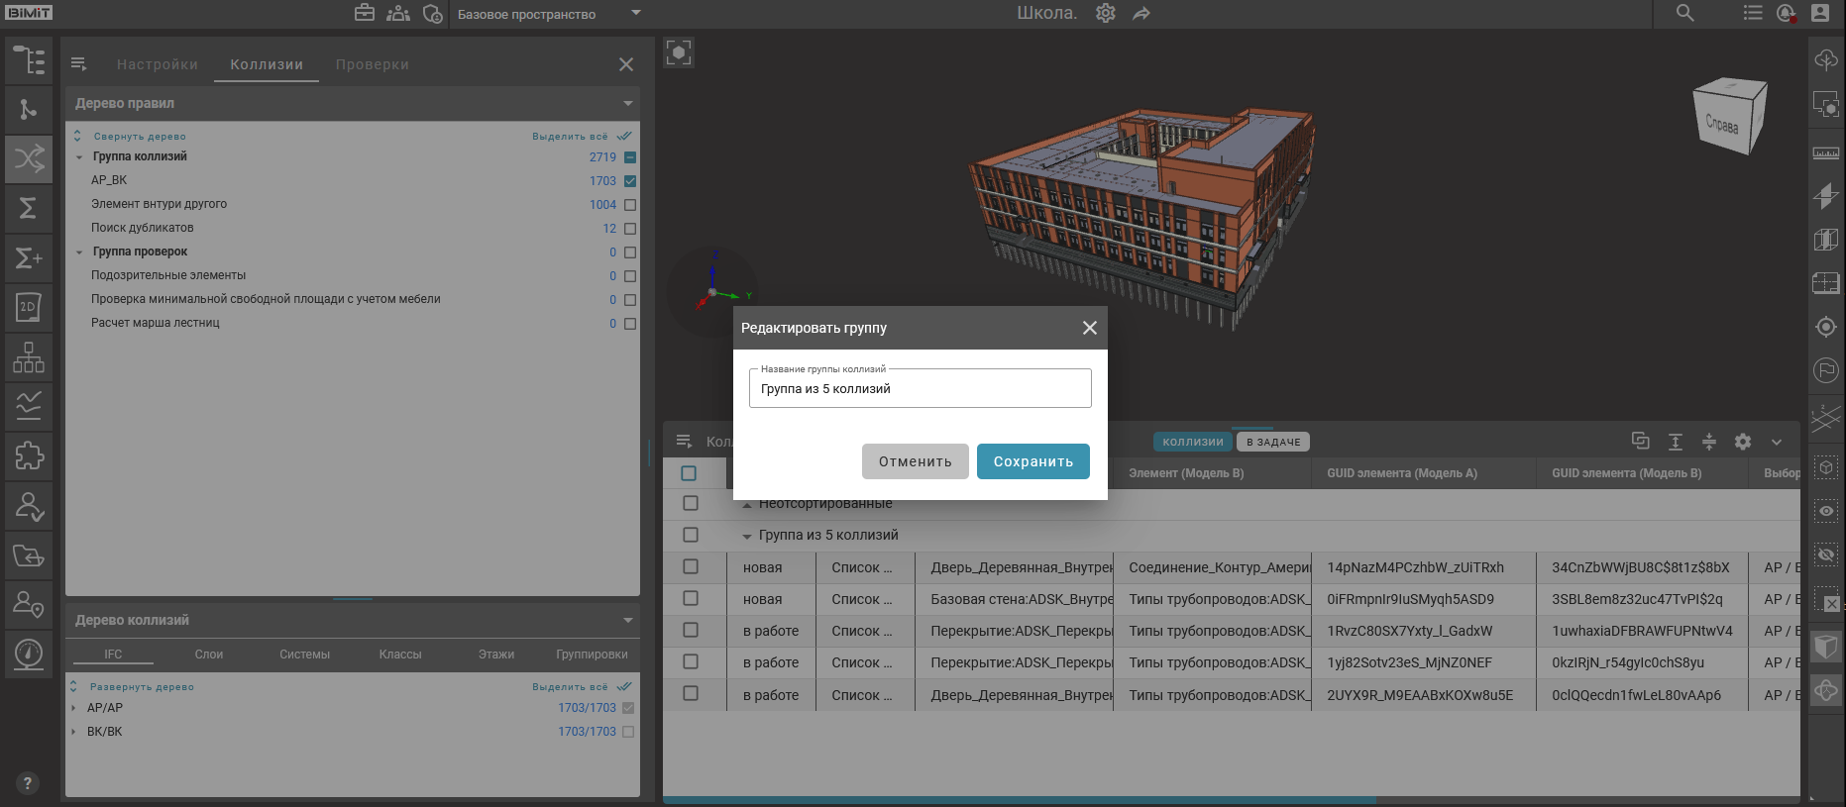Open the search magnifier in top bar
Screen dimensions: 1846x807
tap(1684, 14)
